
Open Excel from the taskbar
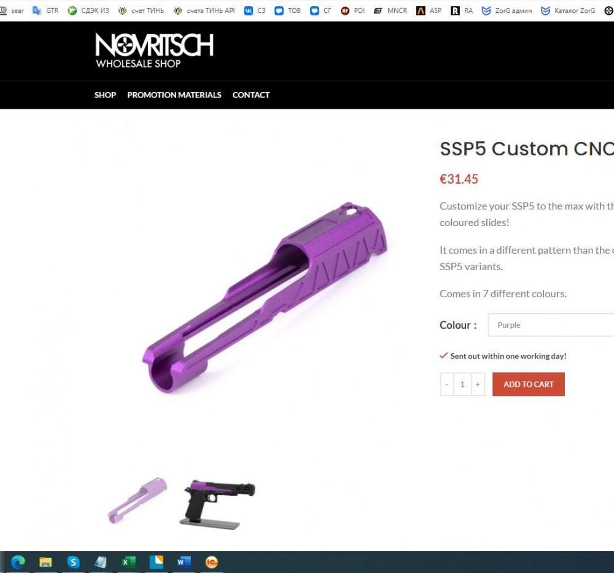tap(128, 563)
